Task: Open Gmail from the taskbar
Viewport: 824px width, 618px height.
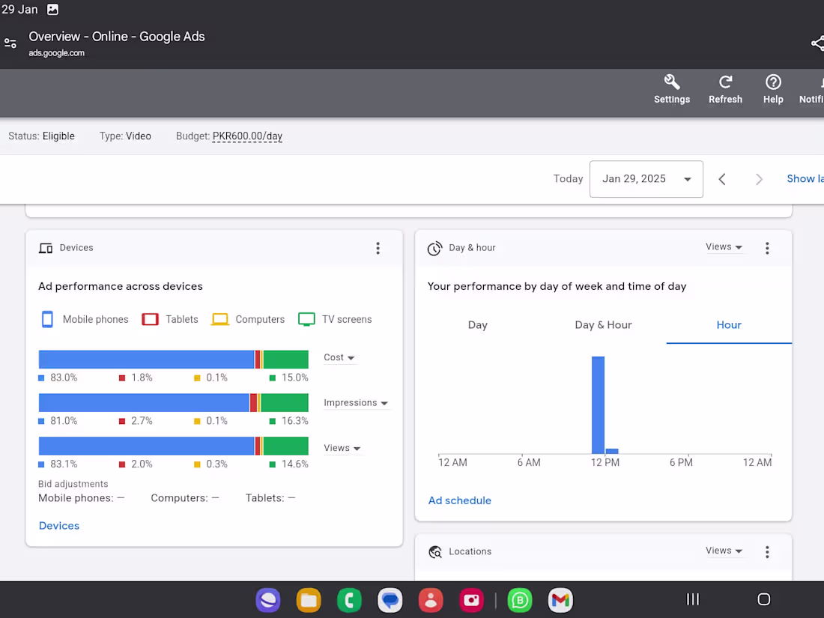Action: coord(560,599)
